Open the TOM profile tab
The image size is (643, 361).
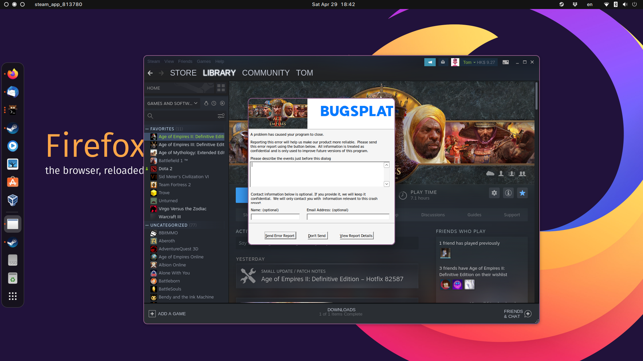point(304,73)
